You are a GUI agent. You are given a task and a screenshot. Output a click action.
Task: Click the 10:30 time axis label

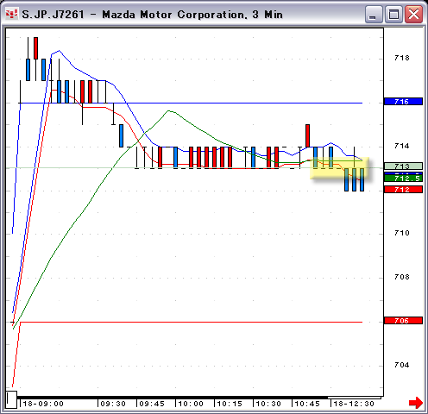268,404
